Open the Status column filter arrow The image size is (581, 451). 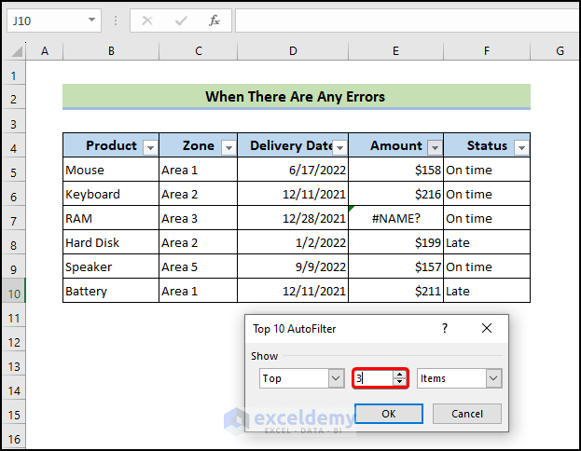click(520, 147)
